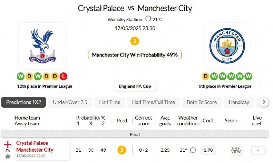
Task: Click the orange prediction 2 circle under date
Action: coord(135,41)
